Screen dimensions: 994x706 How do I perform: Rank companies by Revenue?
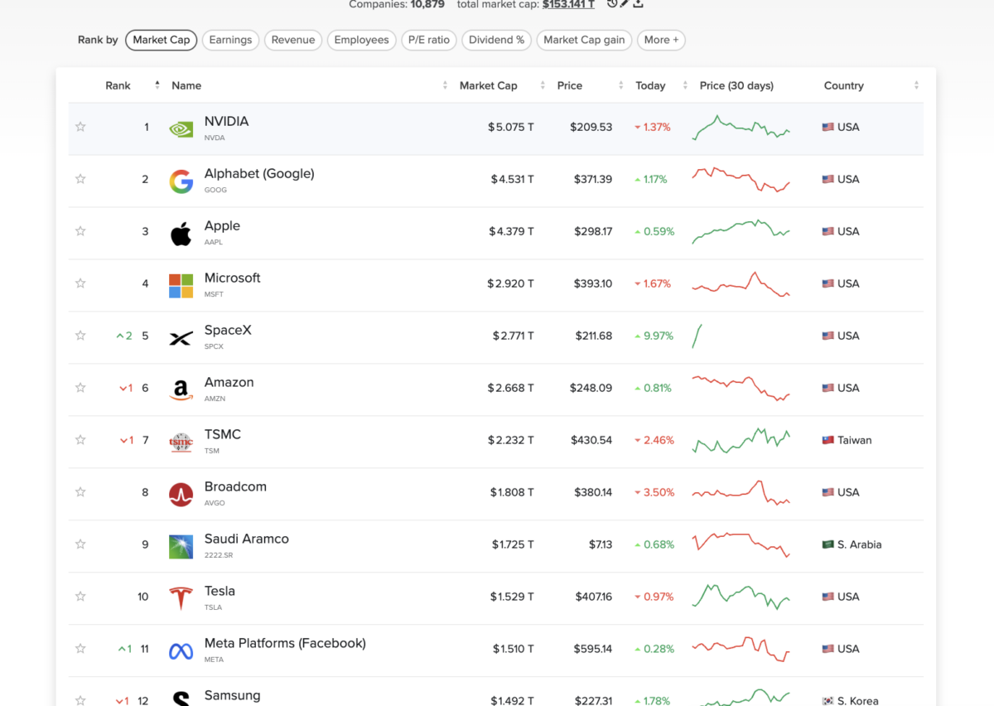(293, 40)
